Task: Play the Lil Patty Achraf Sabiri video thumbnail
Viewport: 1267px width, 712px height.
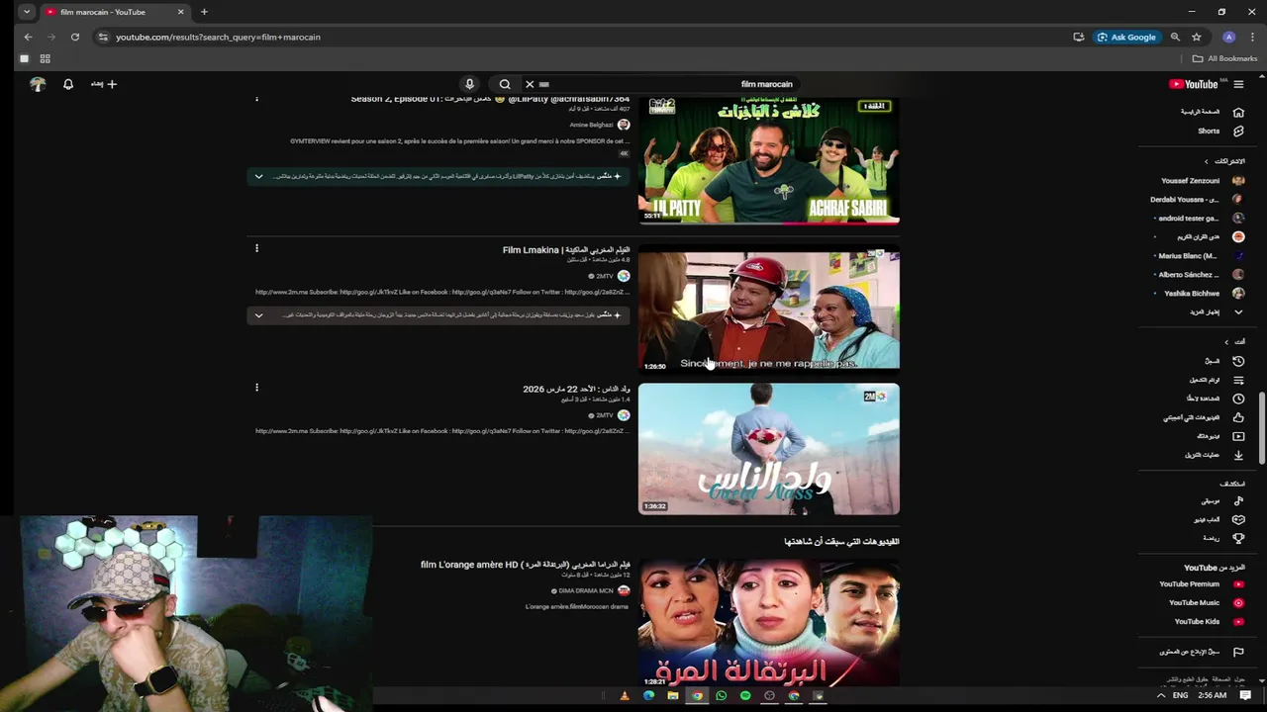Action: (x=769, y=160)
